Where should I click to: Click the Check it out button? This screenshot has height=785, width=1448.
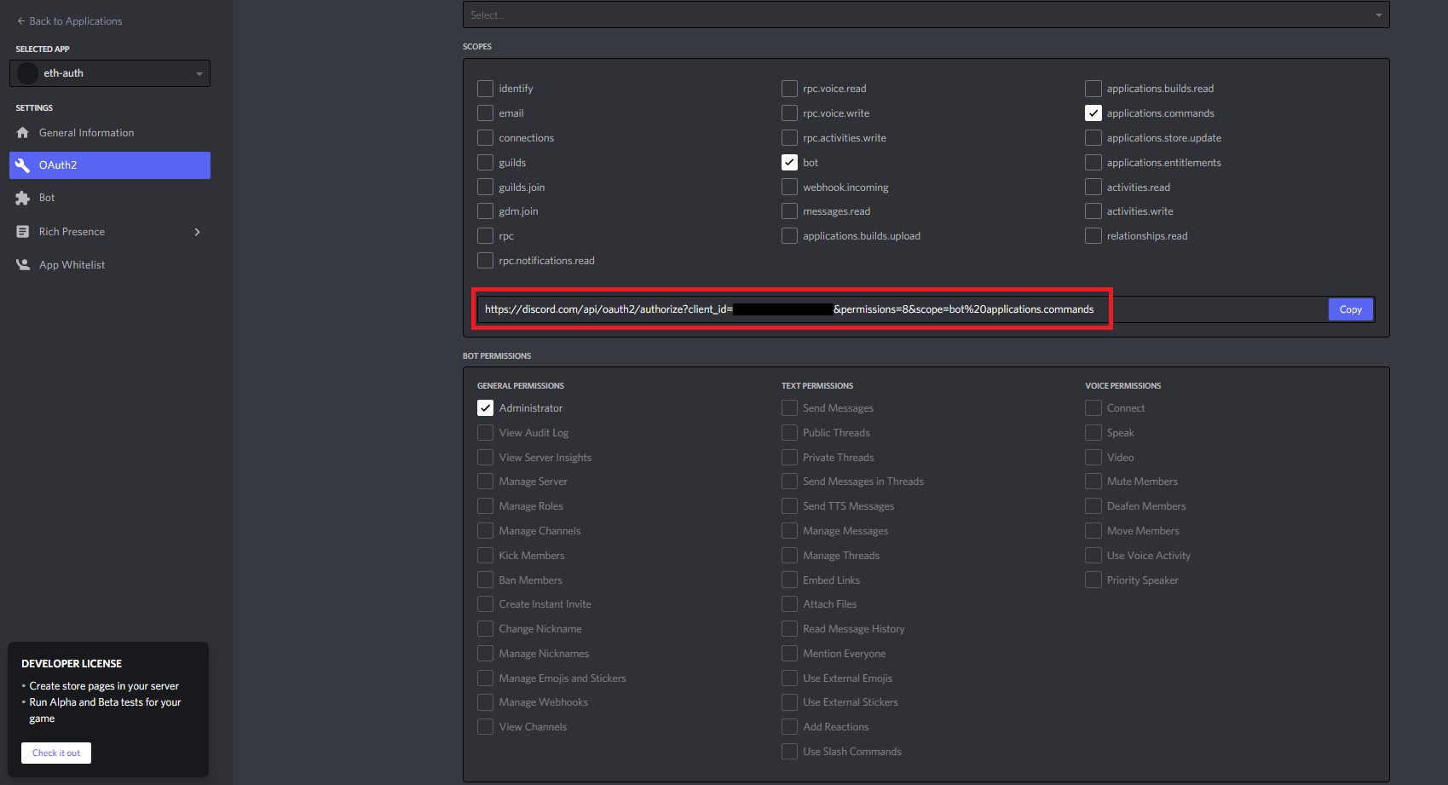pos(56,753)
